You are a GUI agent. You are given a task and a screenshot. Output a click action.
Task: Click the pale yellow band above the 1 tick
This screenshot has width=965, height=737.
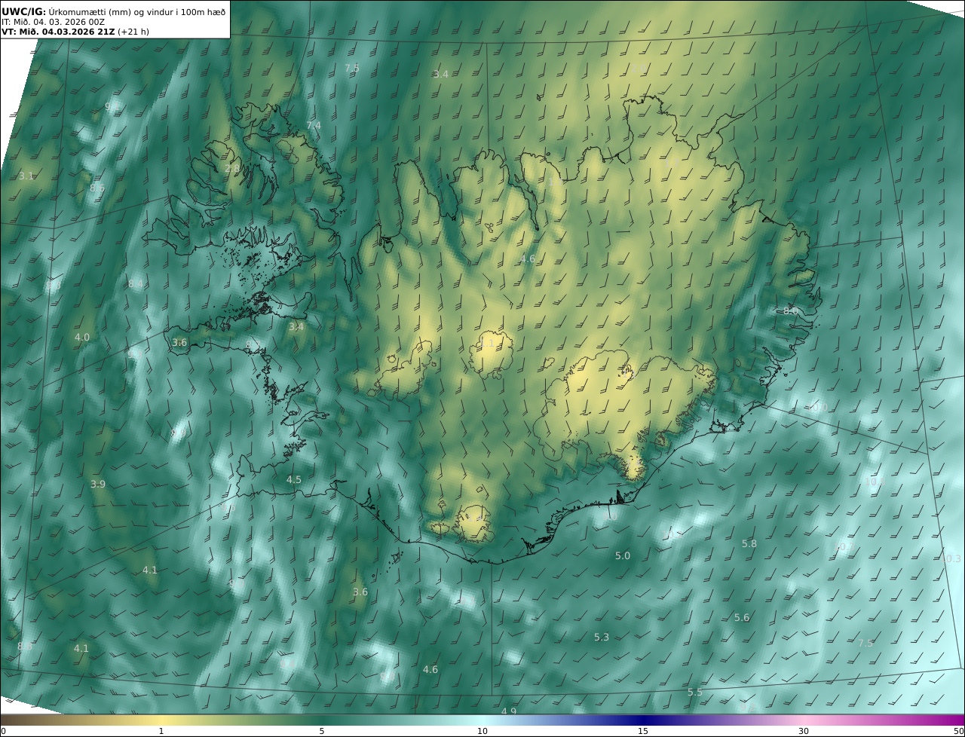tap(161, 720)
